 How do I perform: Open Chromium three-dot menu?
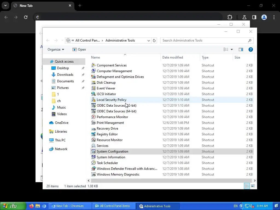click(274, 17)
